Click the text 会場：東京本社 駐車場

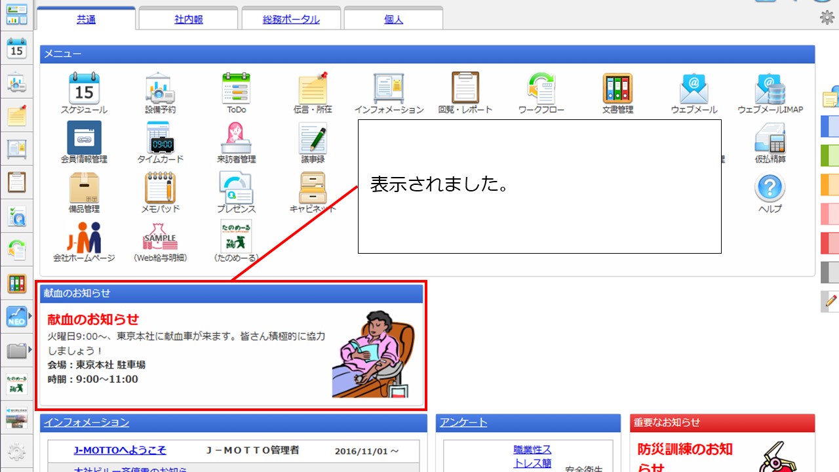96,364
